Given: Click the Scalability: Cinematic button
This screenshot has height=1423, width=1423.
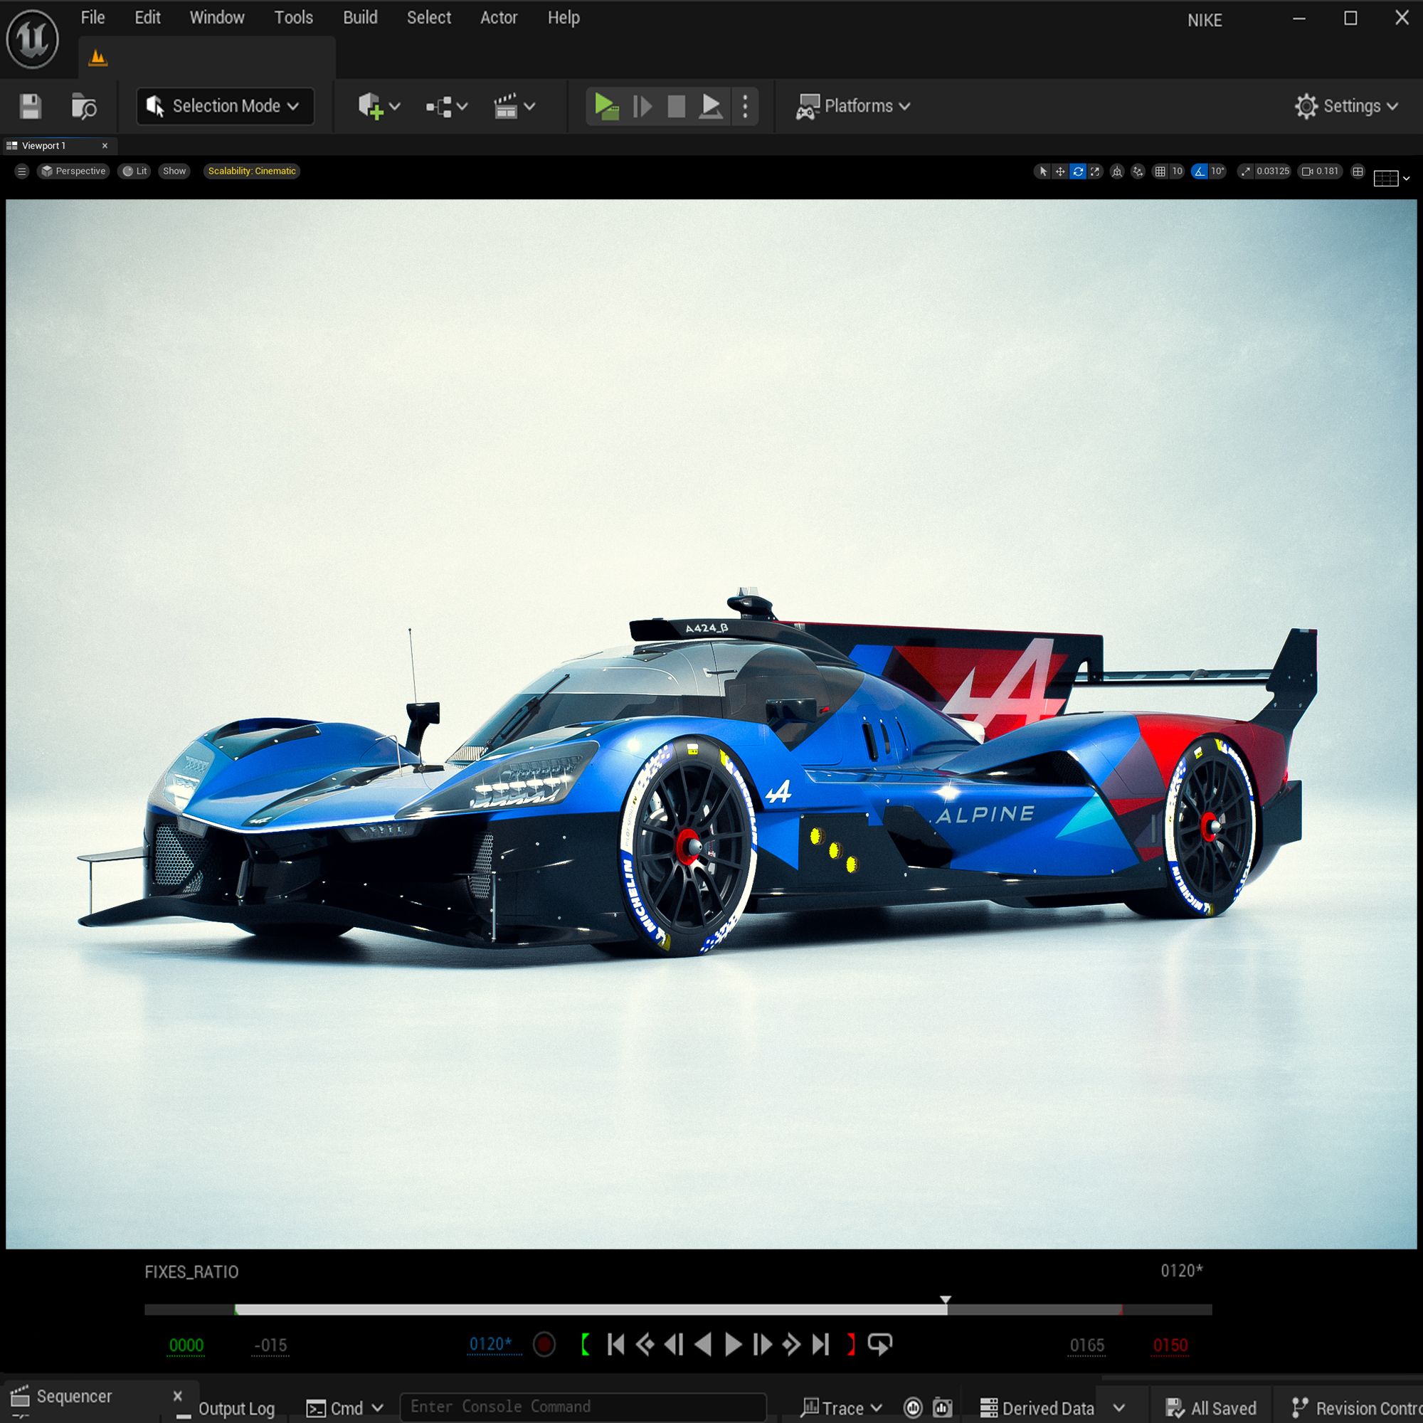Looking at the screenshot, I should point(251,171).
